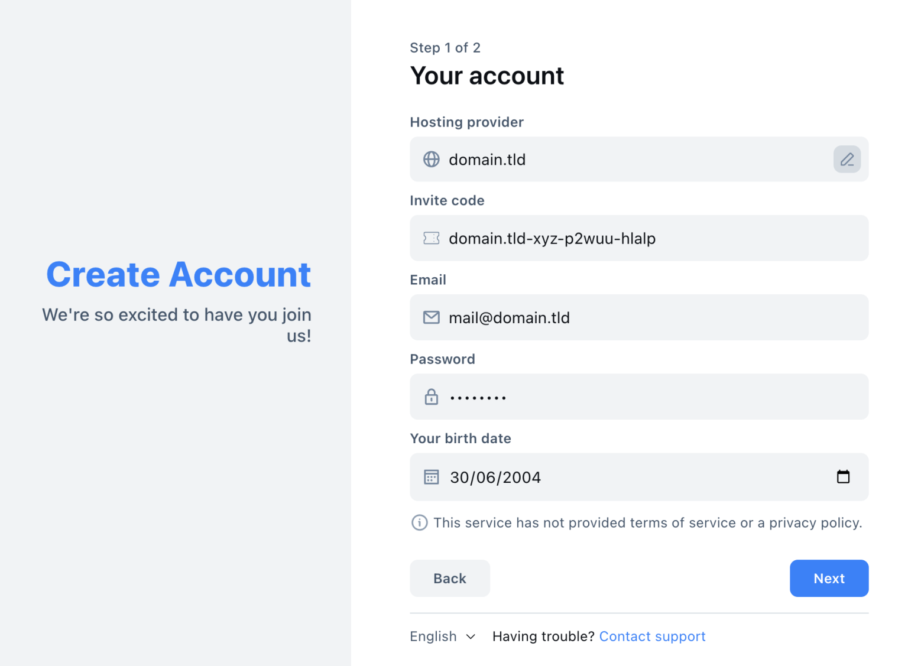This screenshot has height=666, width=908.
Task: Click the globe icon beside domain.tld
Action: pos(431,159)
